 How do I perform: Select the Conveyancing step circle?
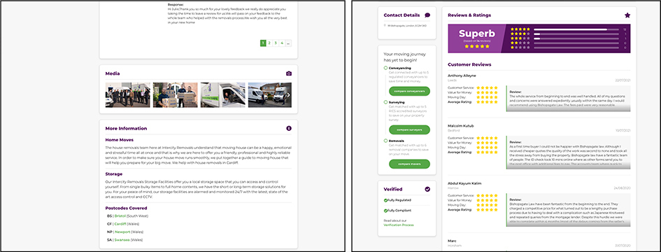point(385,68)
